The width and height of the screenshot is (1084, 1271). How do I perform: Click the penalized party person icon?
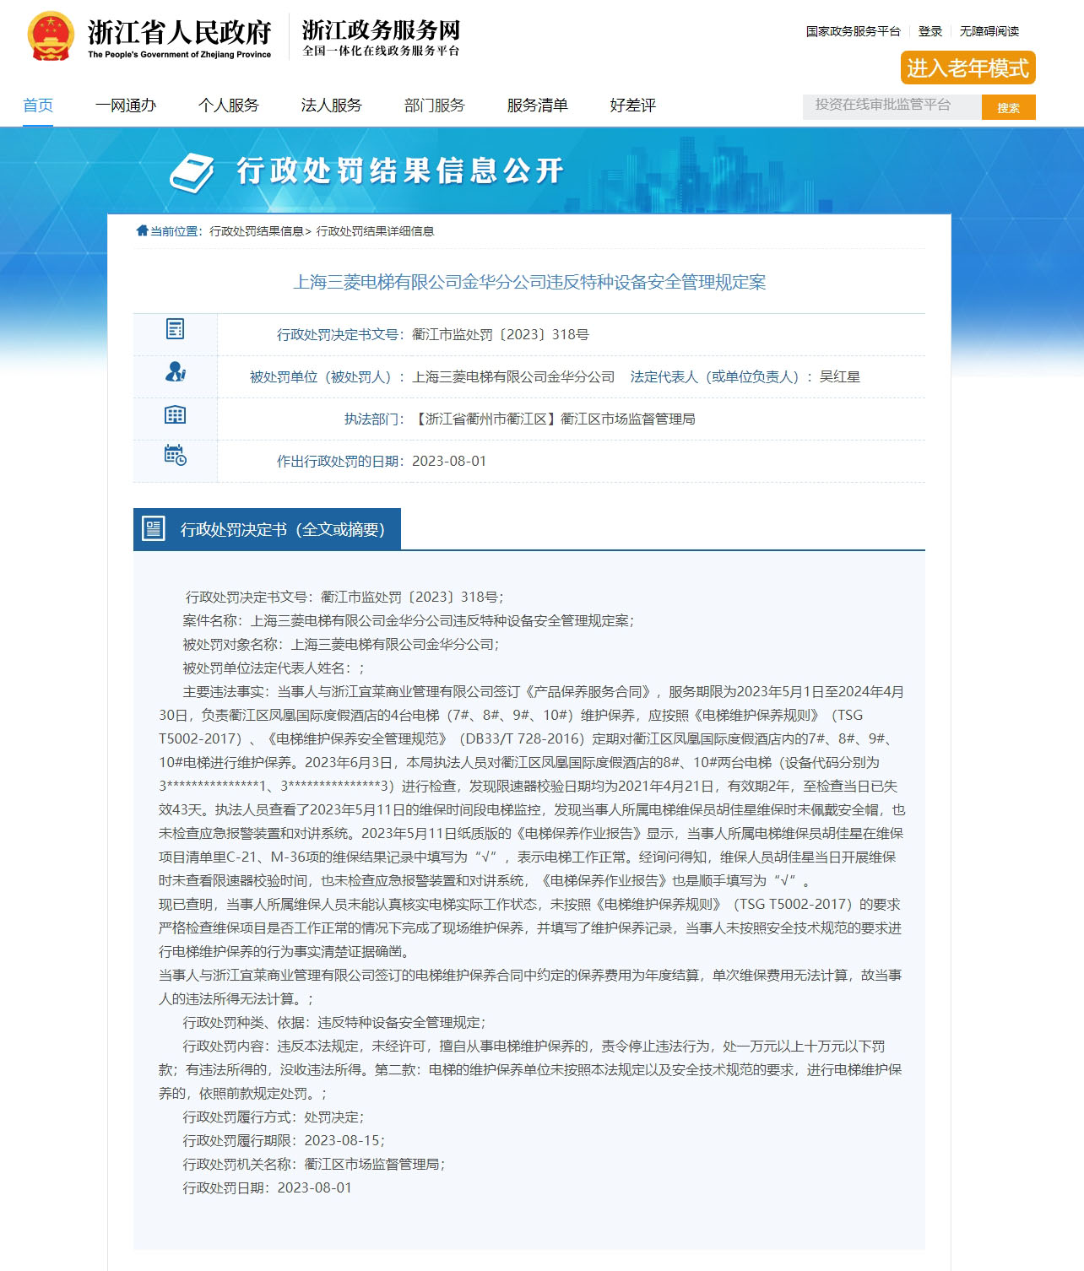point(175,371)
